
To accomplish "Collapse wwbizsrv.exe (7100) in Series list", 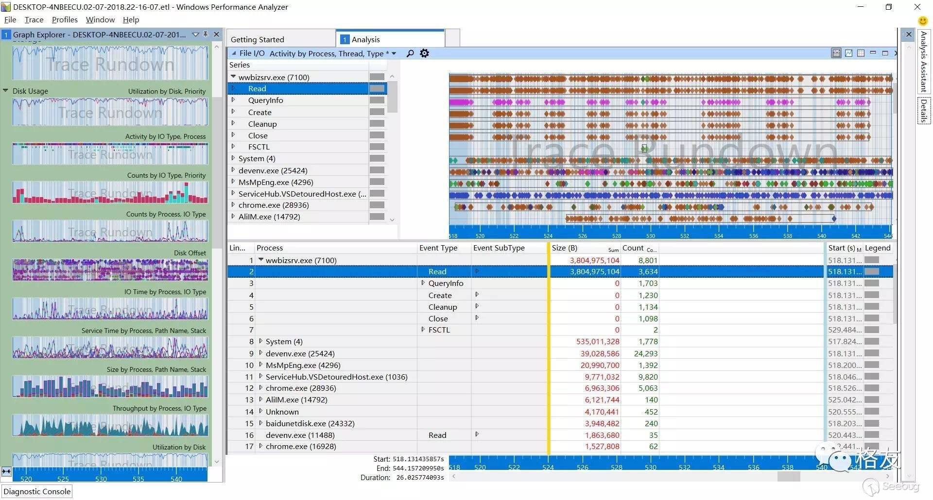I will click(x=233, y=77).
